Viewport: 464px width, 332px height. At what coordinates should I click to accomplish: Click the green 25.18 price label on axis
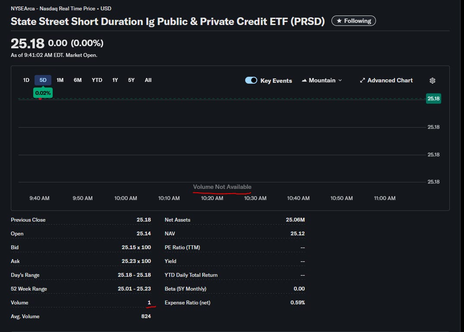coord(433,98)
